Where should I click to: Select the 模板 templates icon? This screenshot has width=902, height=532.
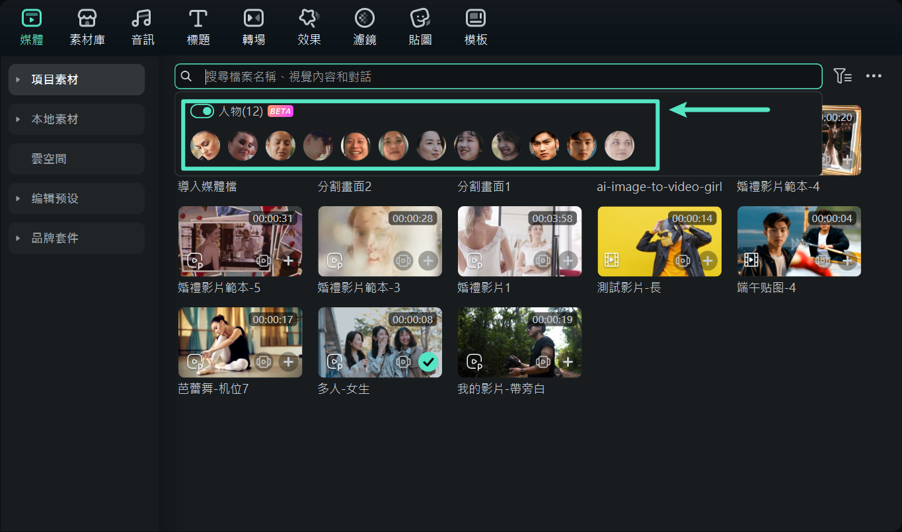pos(476,18)
